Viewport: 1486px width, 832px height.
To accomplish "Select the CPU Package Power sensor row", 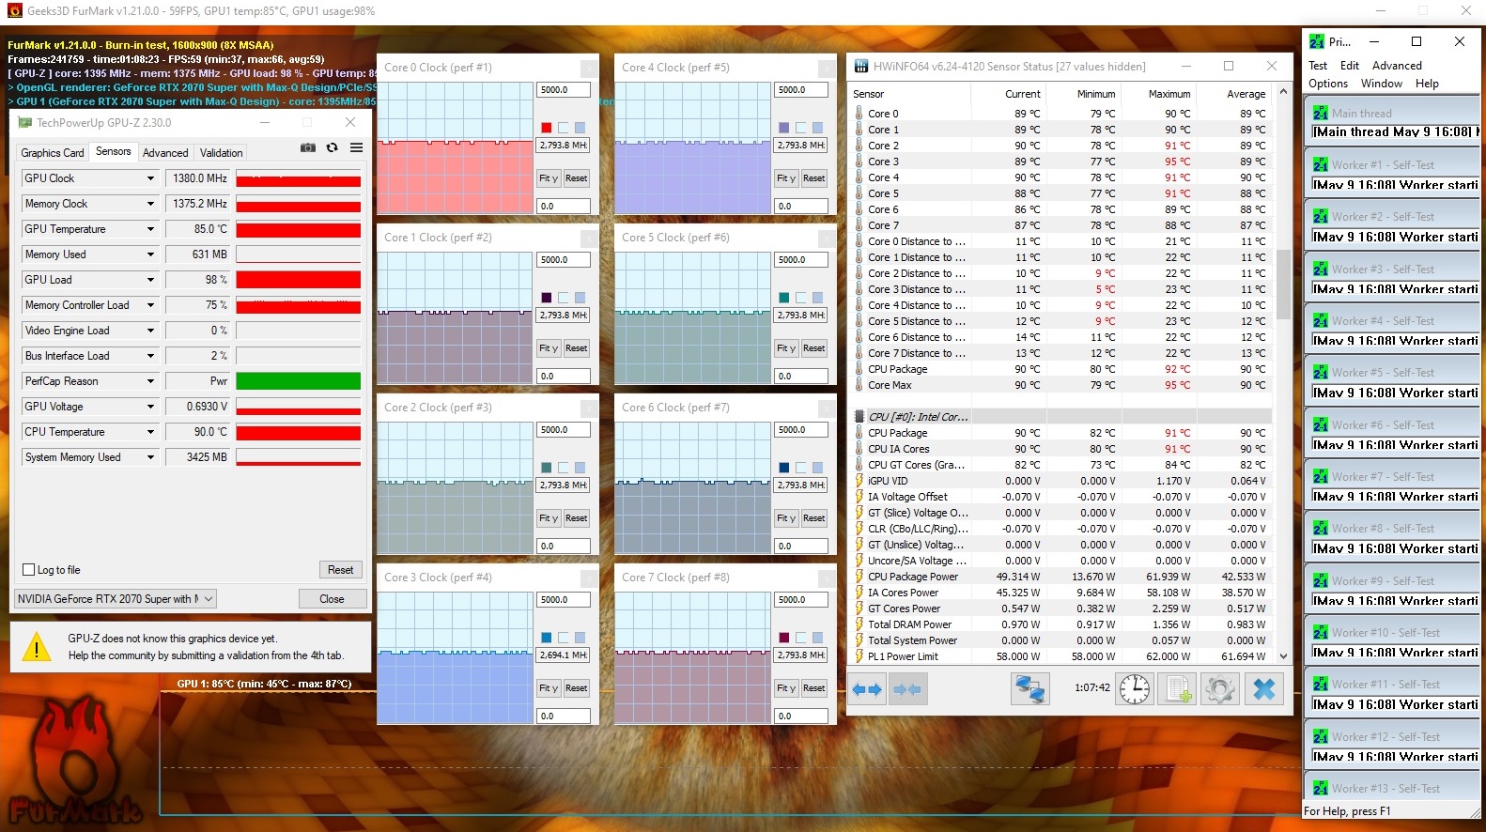I will 1060,577.
